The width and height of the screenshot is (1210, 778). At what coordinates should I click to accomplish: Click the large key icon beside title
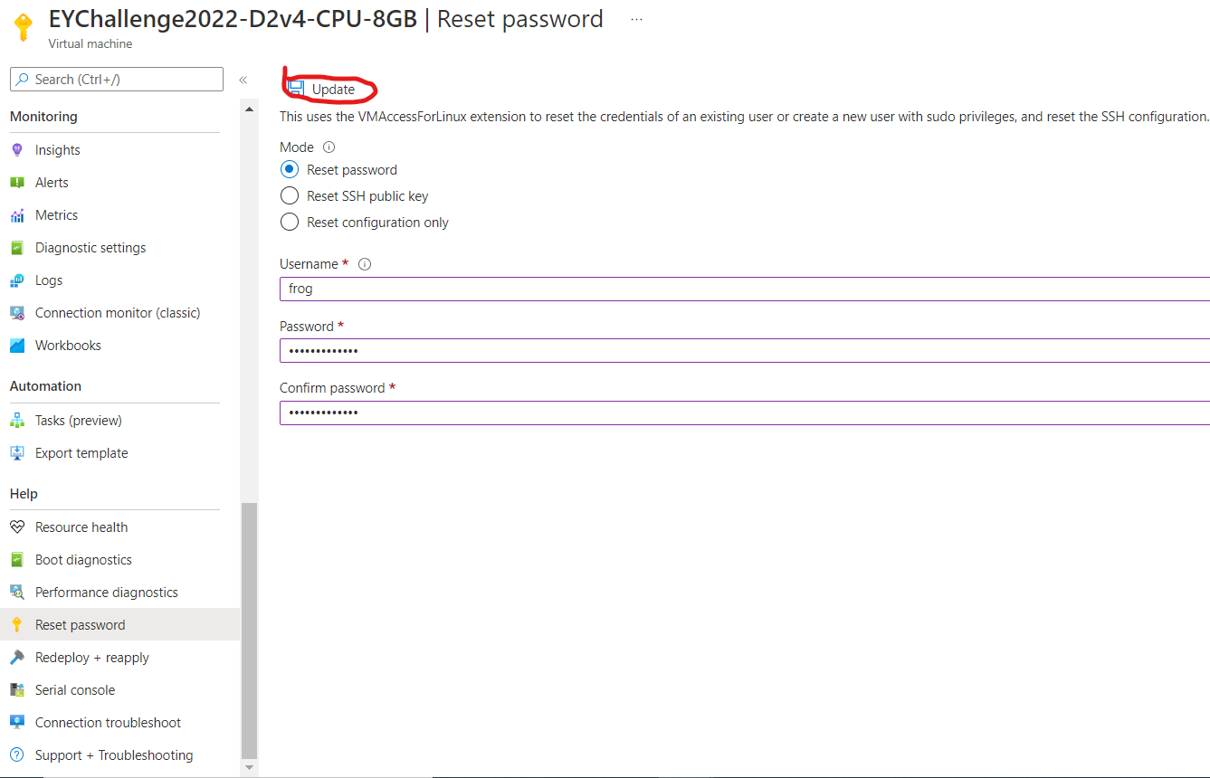point(24,27)
